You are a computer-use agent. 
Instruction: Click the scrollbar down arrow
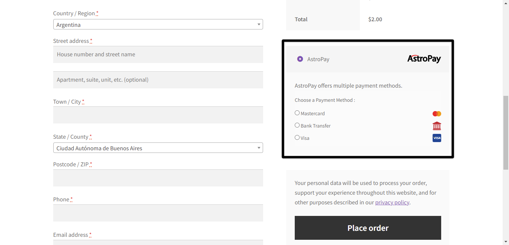click(x=506, y=242)
